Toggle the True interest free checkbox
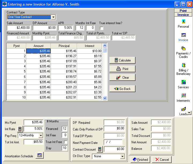The width and height of the screenshot is (193, 164). (x=101, y=28)
